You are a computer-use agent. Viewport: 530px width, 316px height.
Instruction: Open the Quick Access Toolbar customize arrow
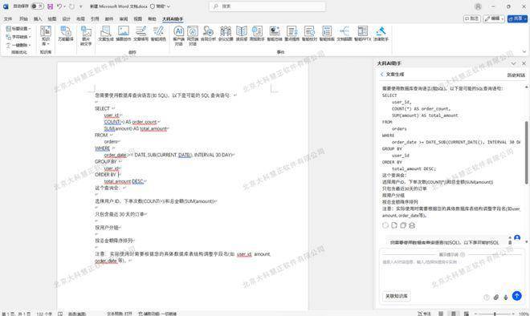tap(81, 6)
